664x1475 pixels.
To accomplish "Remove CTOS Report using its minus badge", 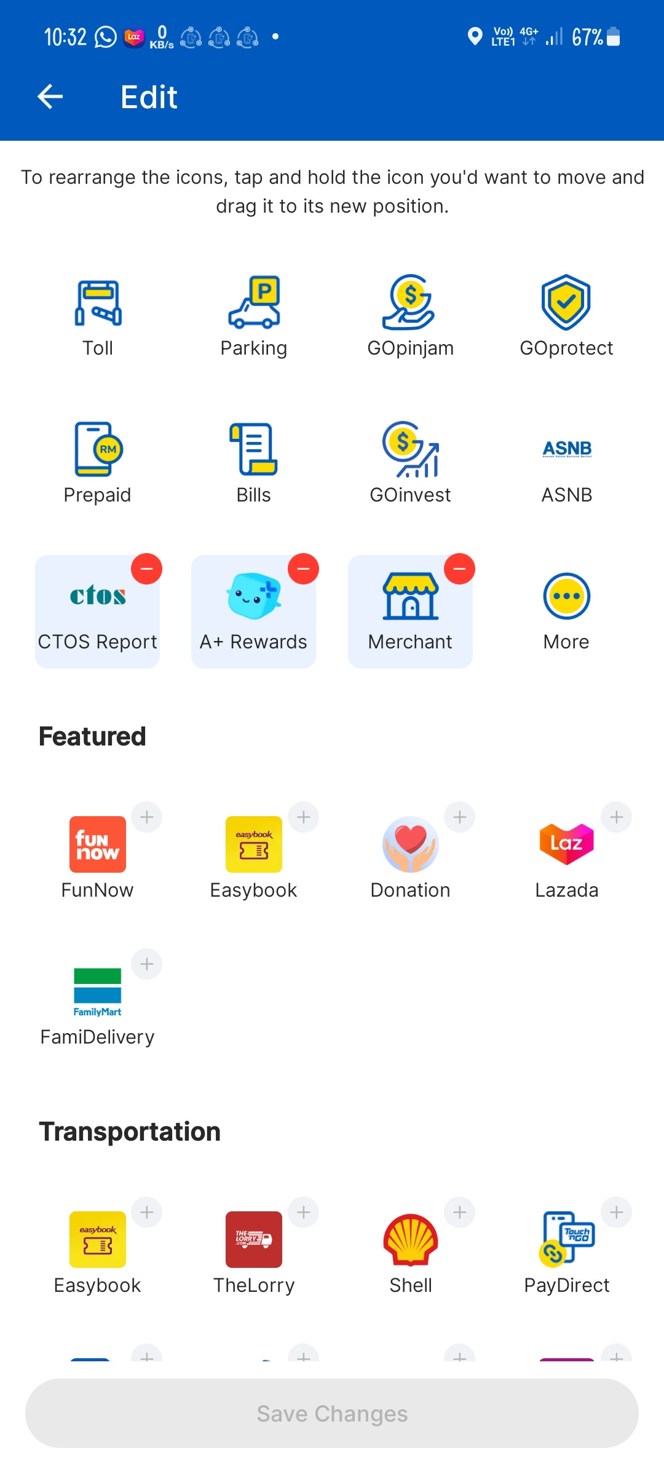I will tap(146, 569).
